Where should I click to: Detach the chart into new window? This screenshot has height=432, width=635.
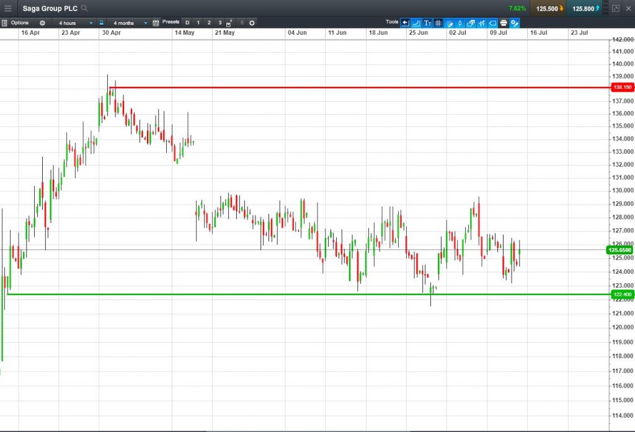click(616, 8)
